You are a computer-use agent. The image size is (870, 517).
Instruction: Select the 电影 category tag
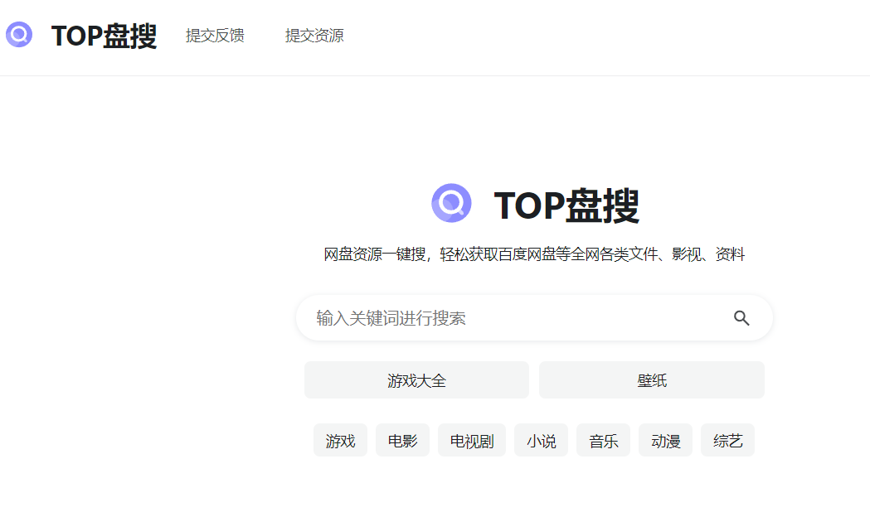point(402,440)
